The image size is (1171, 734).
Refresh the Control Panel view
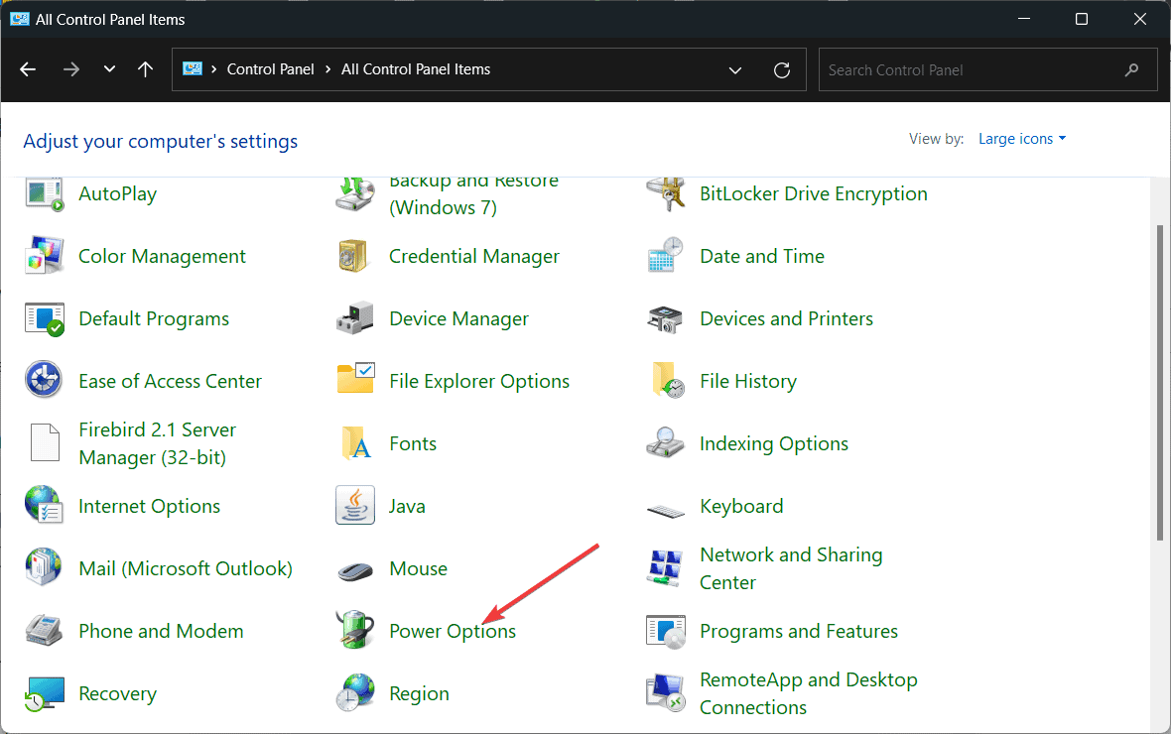click(x=782, y=70)
